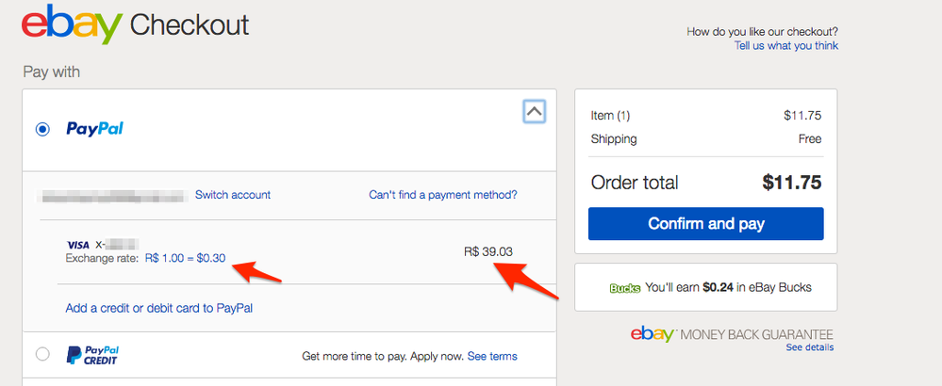Click the blurred PayPal account email
The height and width of the screenshot is (386, 942).
pyautogui.click(x=112, y=196)
